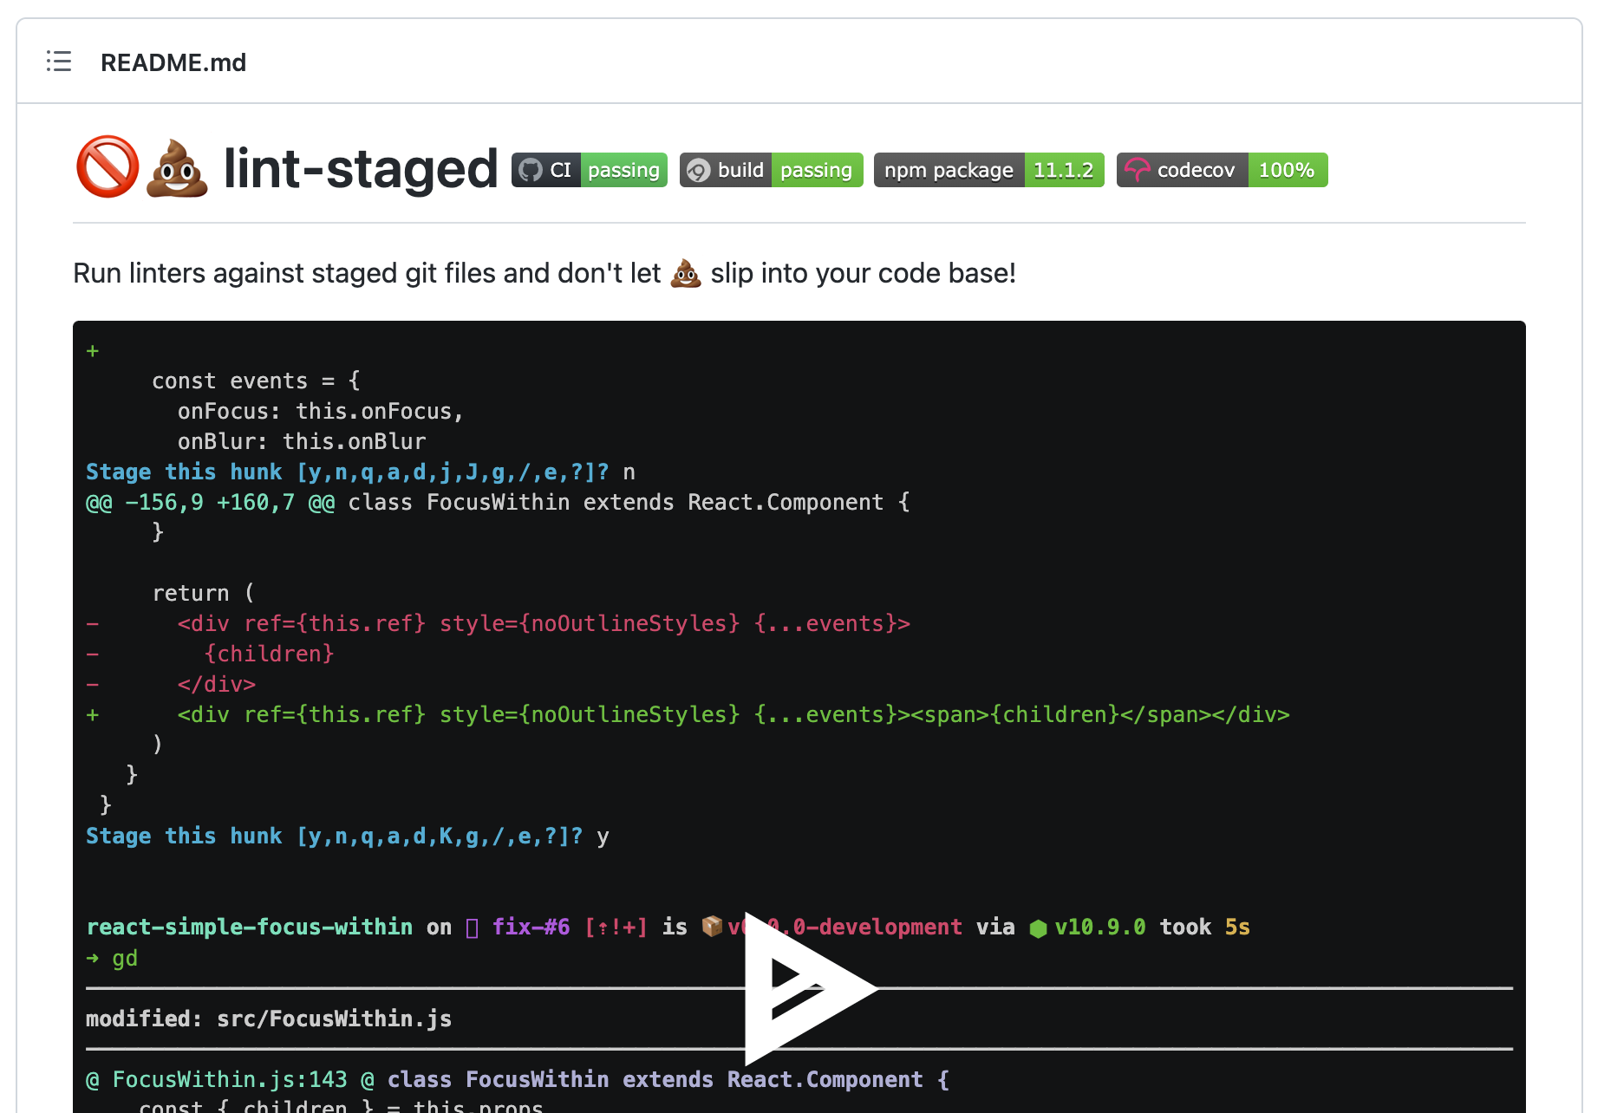Click the description line 'Run linters against staged git files'
The image size is (1604, 1113).
point(544,273)
